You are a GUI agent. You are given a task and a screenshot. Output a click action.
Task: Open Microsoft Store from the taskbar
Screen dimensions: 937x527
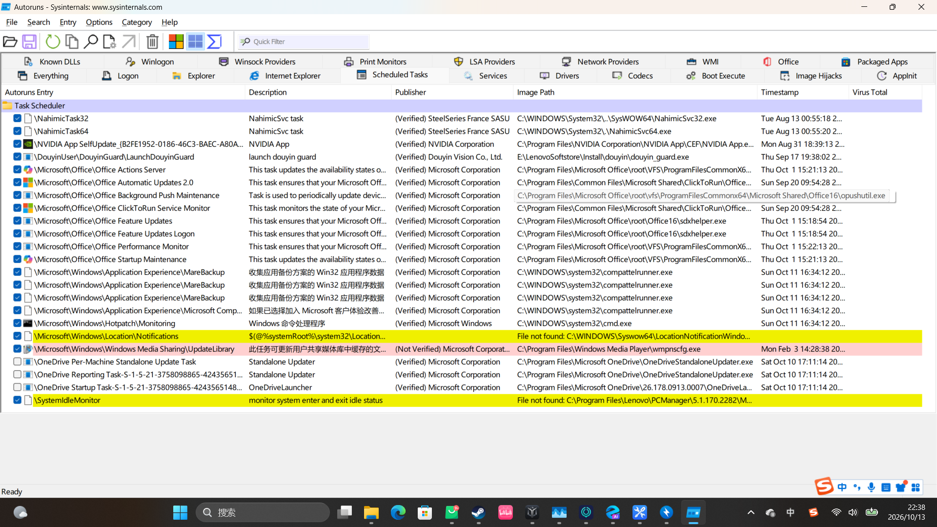click(x=425, y=512)
